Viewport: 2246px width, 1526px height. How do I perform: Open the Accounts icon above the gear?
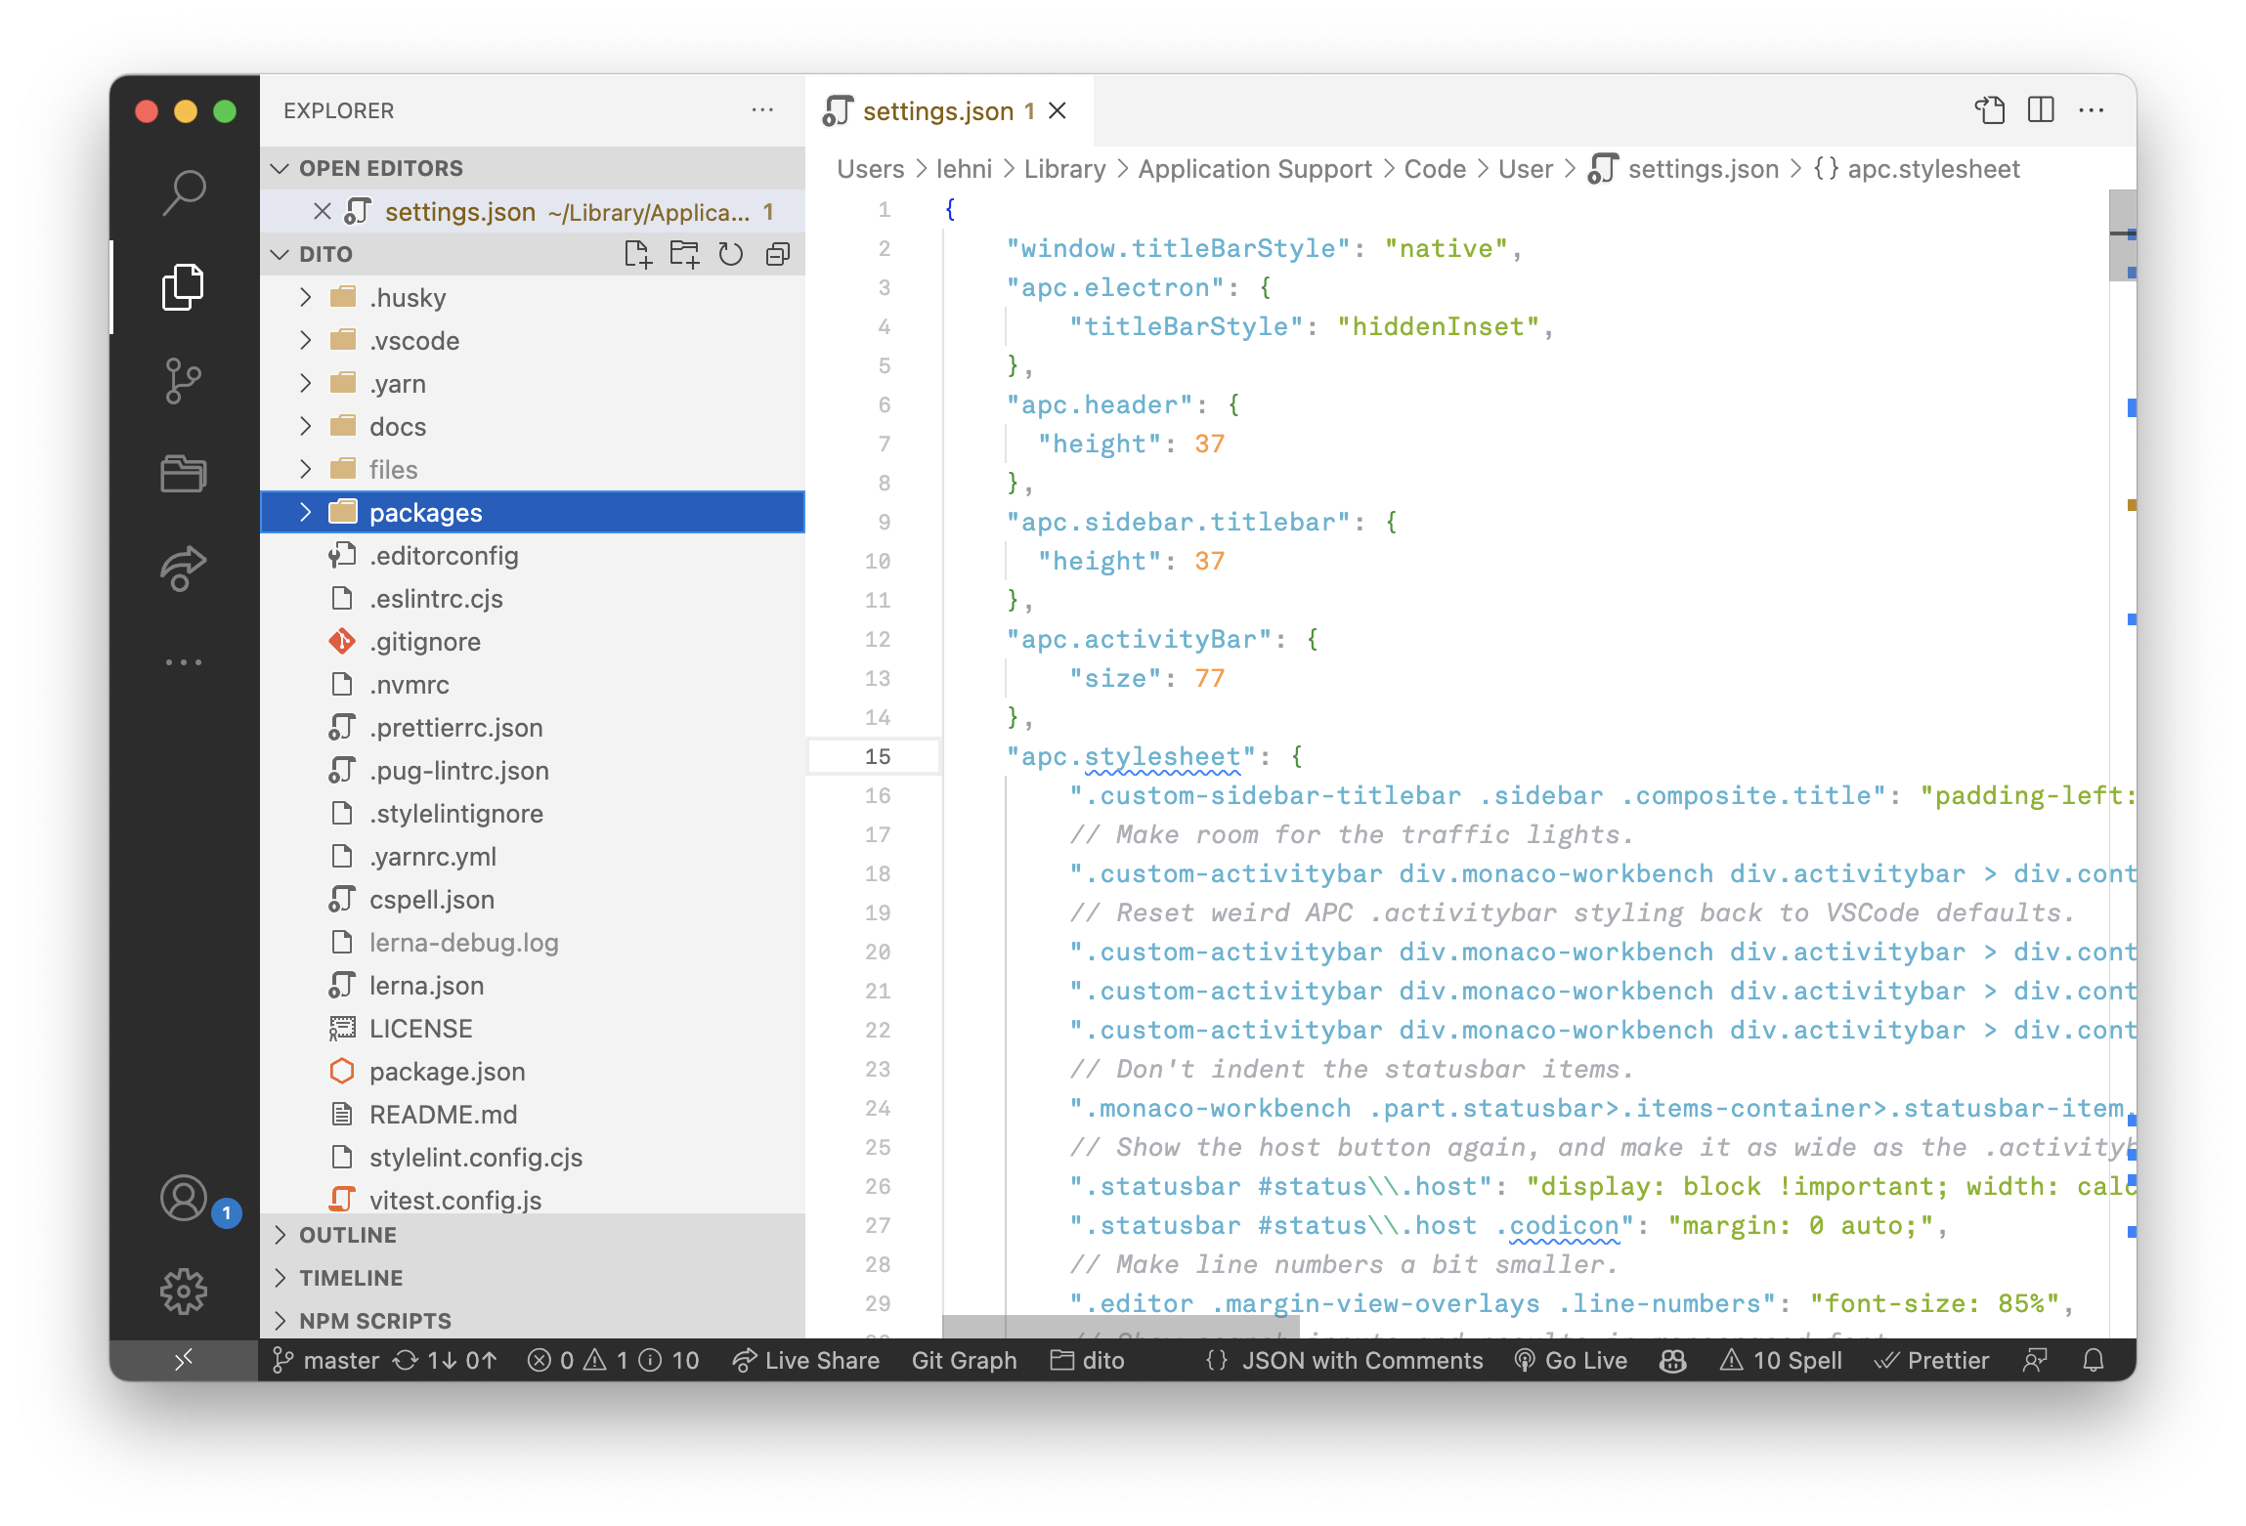(185, 1199)
